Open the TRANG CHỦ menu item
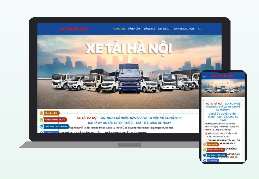The height and width of the screenshot is (179, 259). click(x=119, y=29)
